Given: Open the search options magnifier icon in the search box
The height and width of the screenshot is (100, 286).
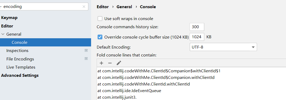Looking at the screenshot, I should point(1,7).
